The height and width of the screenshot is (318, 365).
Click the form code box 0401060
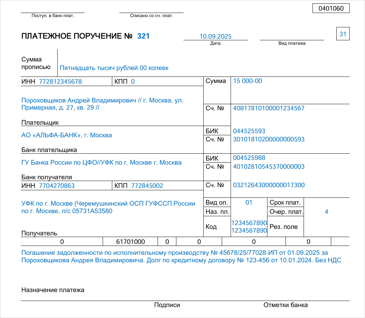(x=331, y=9)
